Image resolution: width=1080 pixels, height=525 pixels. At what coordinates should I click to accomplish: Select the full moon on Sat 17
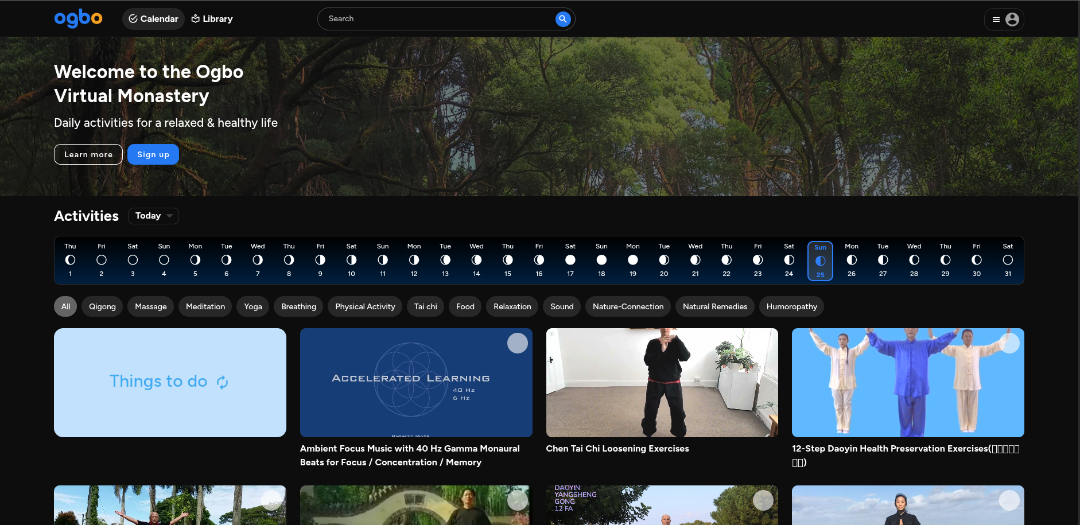coord(570,260)
